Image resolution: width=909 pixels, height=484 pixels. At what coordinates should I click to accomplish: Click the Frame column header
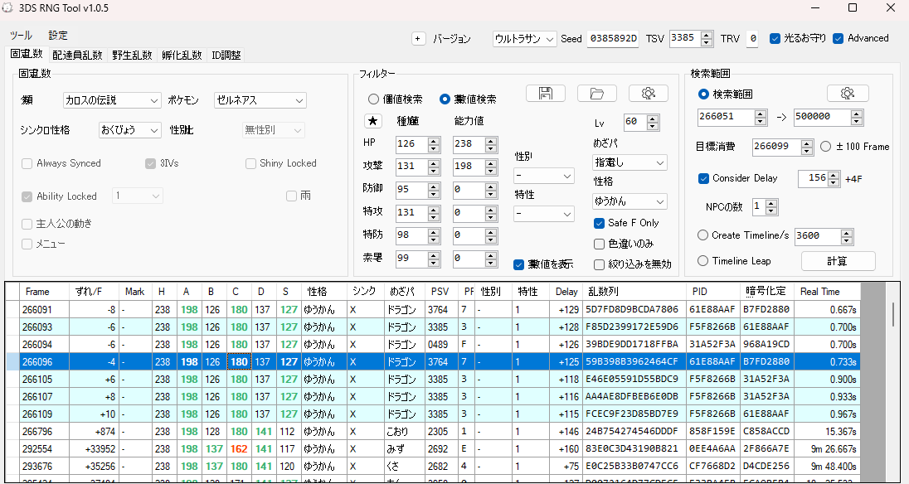coord(45,292)
